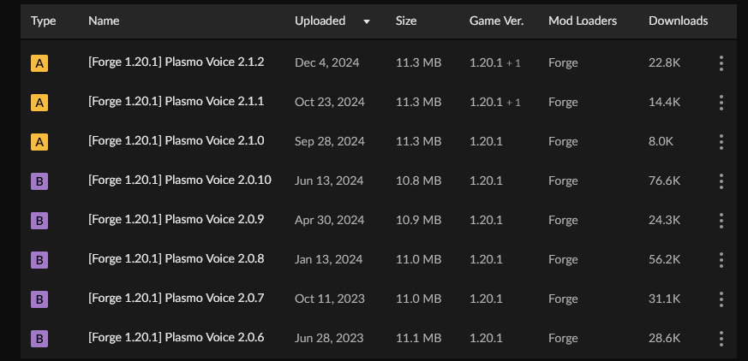The width and height of the screenshot is (748, 361).
Task: Open the three-dot menu for Plasmo Voice 2.1.0
Action: point(721,142)
